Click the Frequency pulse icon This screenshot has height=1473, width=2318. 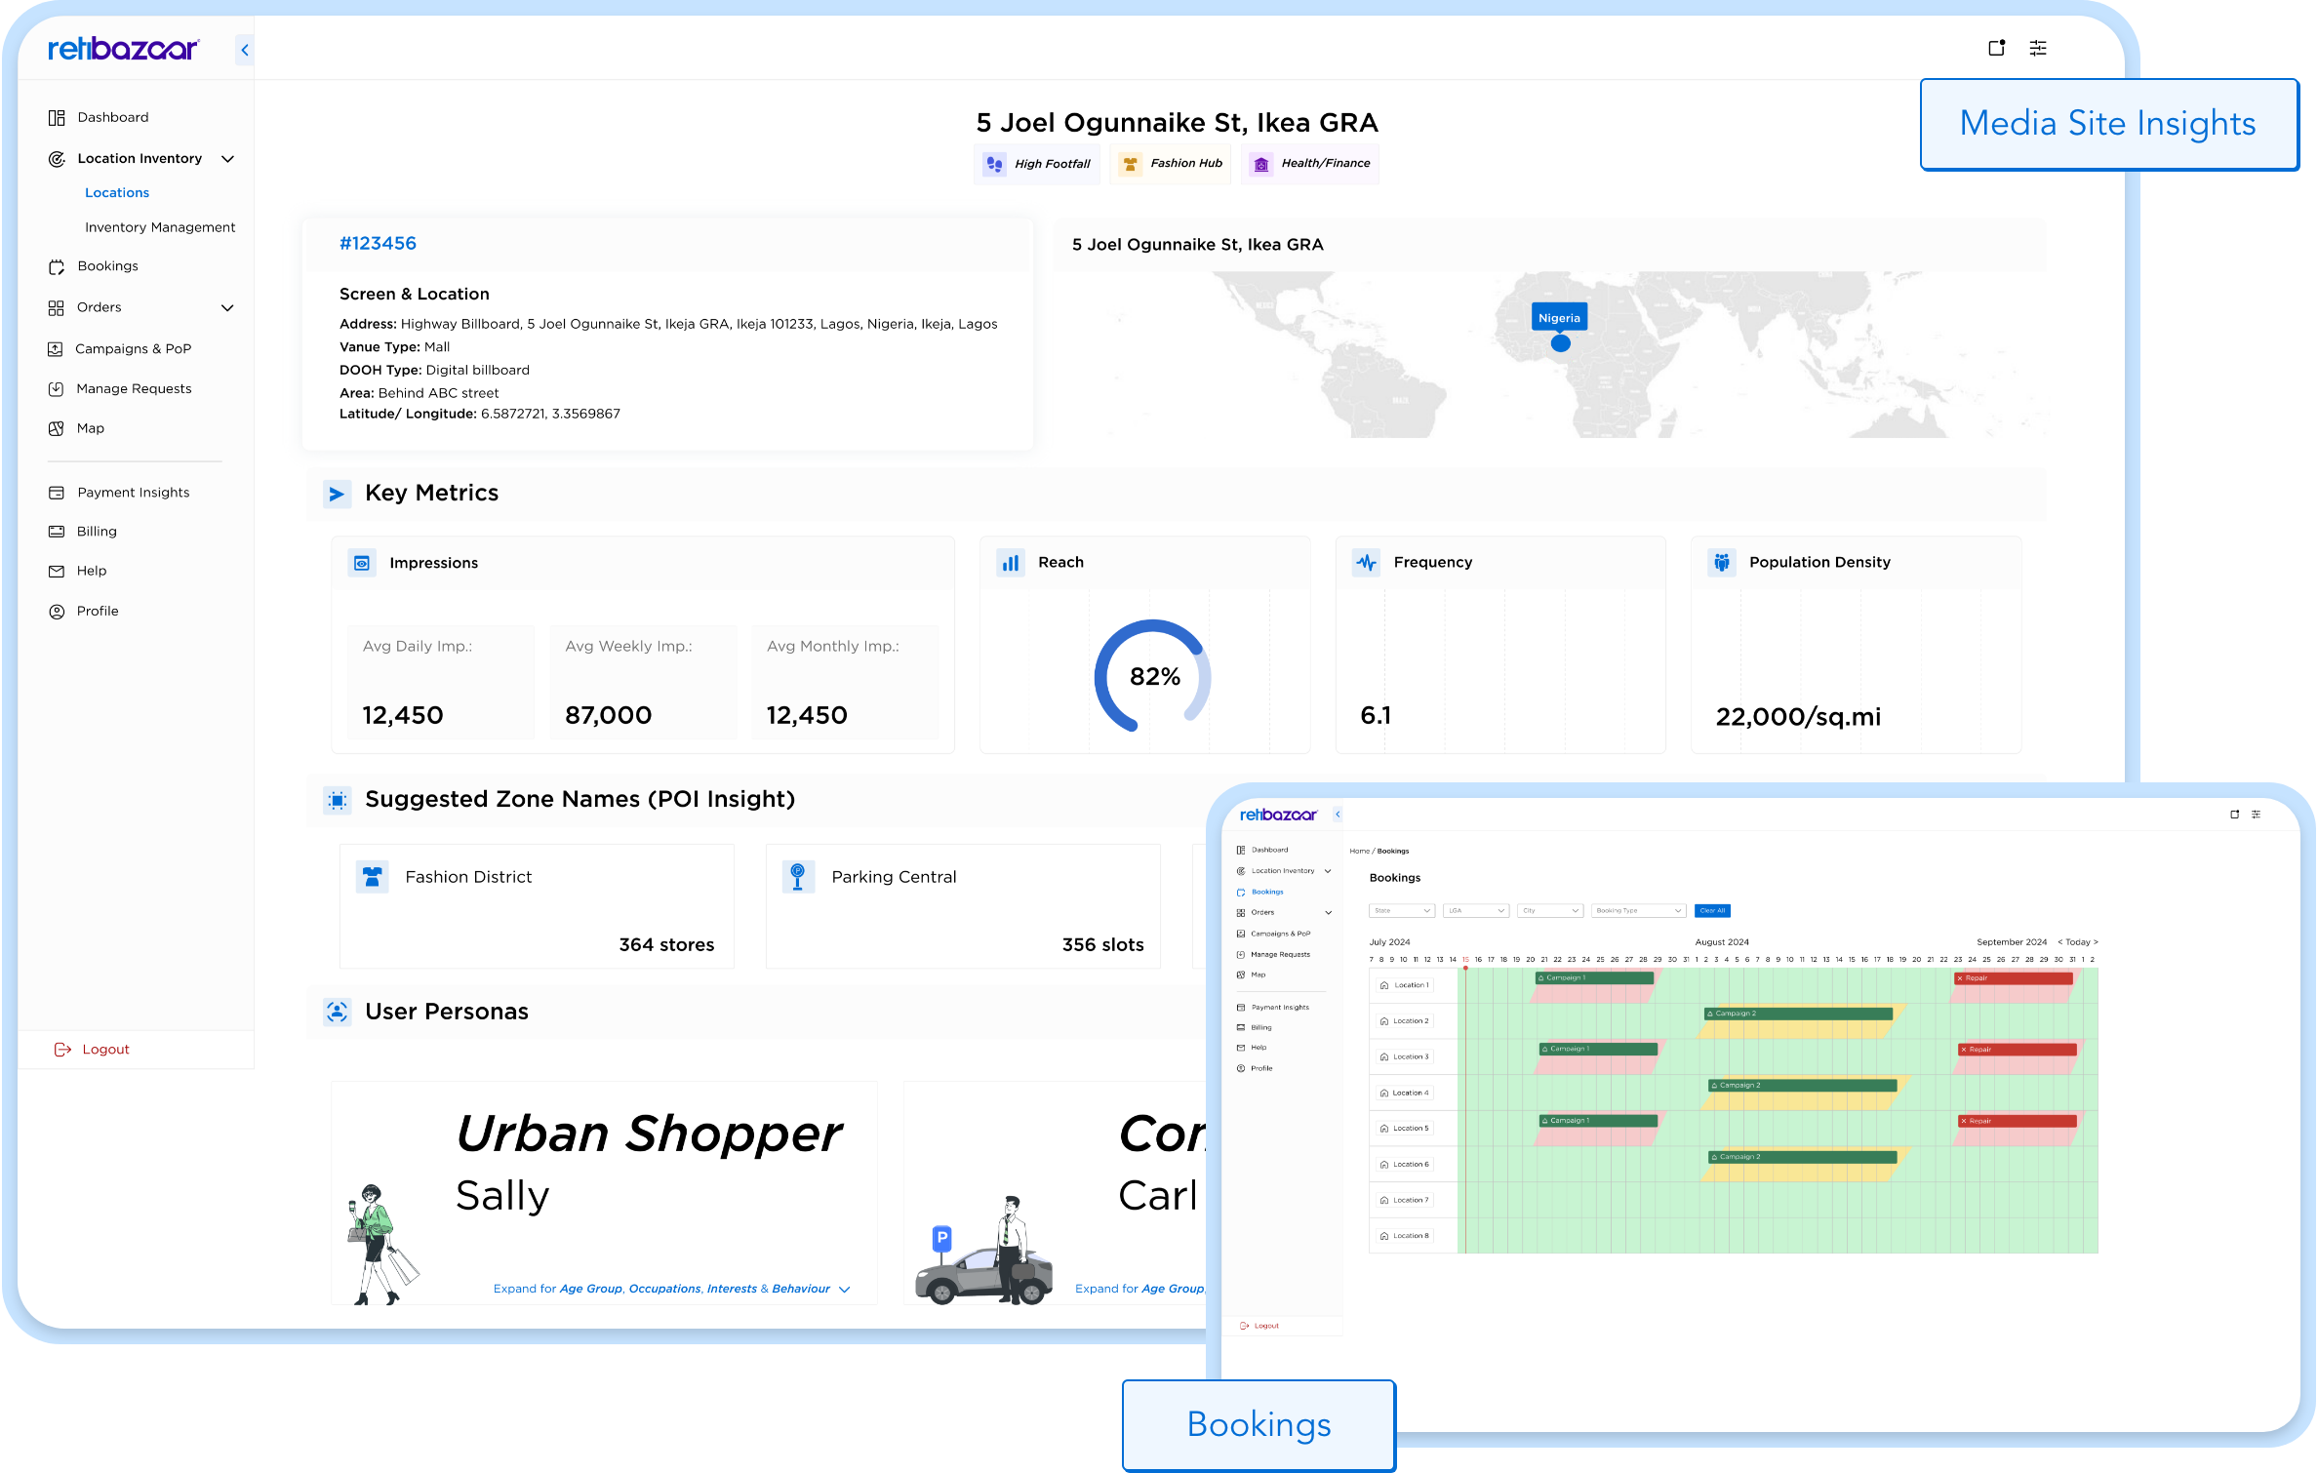1366,563
